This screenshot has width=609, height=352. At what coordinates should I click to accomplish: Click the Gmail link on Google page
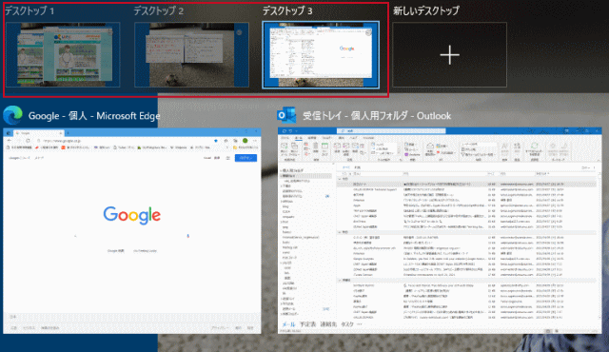[207, 158]
